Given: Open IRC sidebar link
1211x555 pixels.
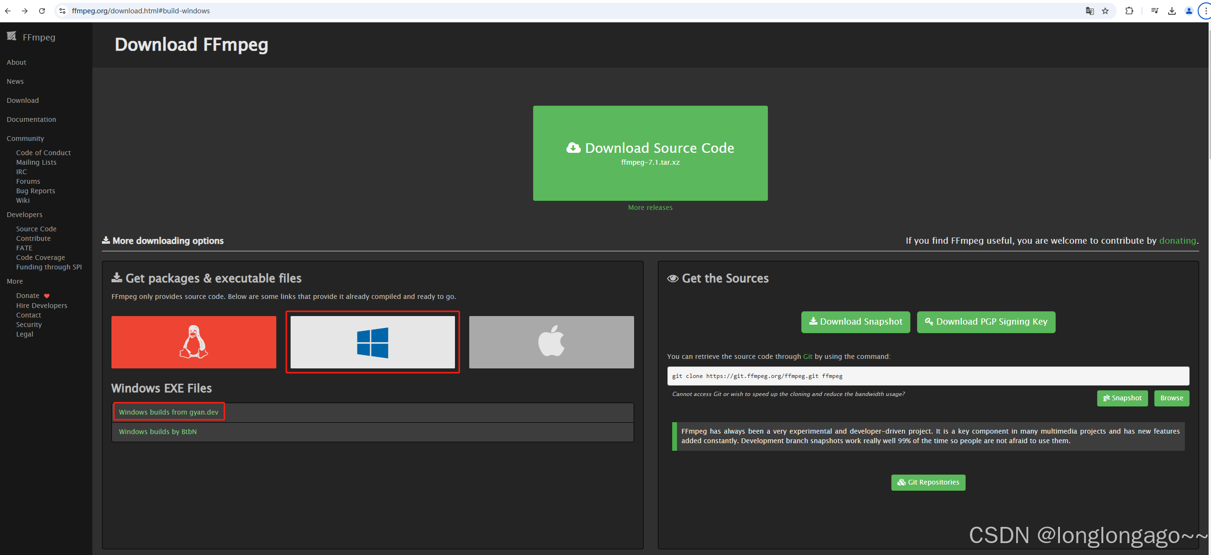Looking at the screenshot, I should pos(21,172).
